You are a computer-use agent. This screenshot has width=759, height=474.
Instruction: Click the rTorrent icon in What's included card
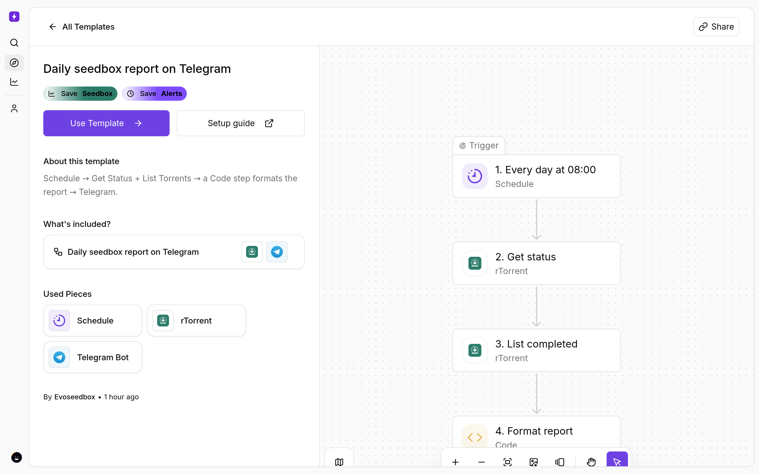coord(252,252)
